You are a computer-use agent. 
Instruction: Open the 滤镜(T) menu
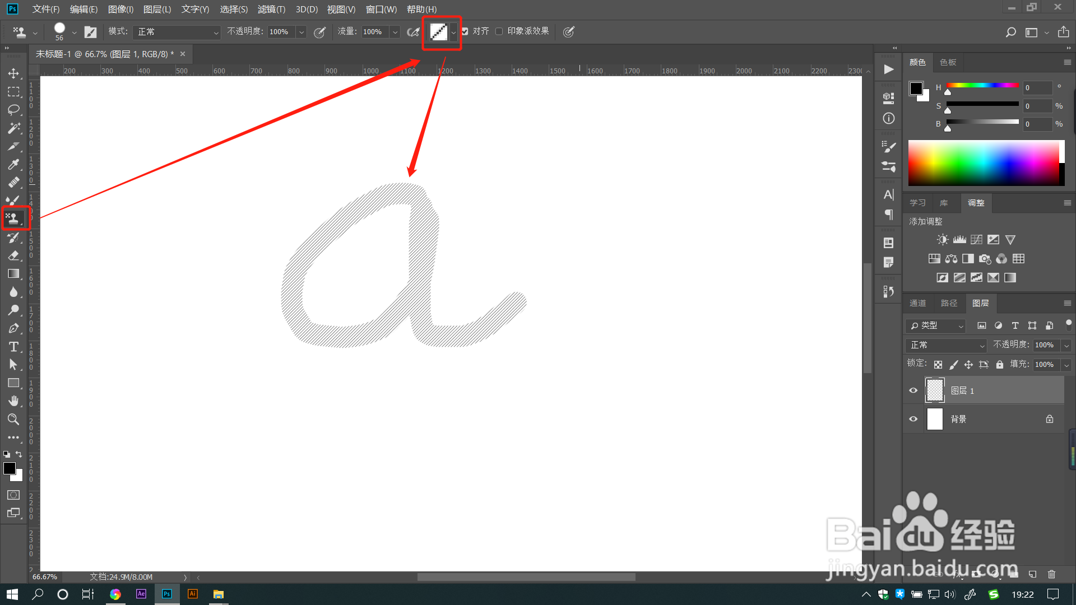[271, 9]
